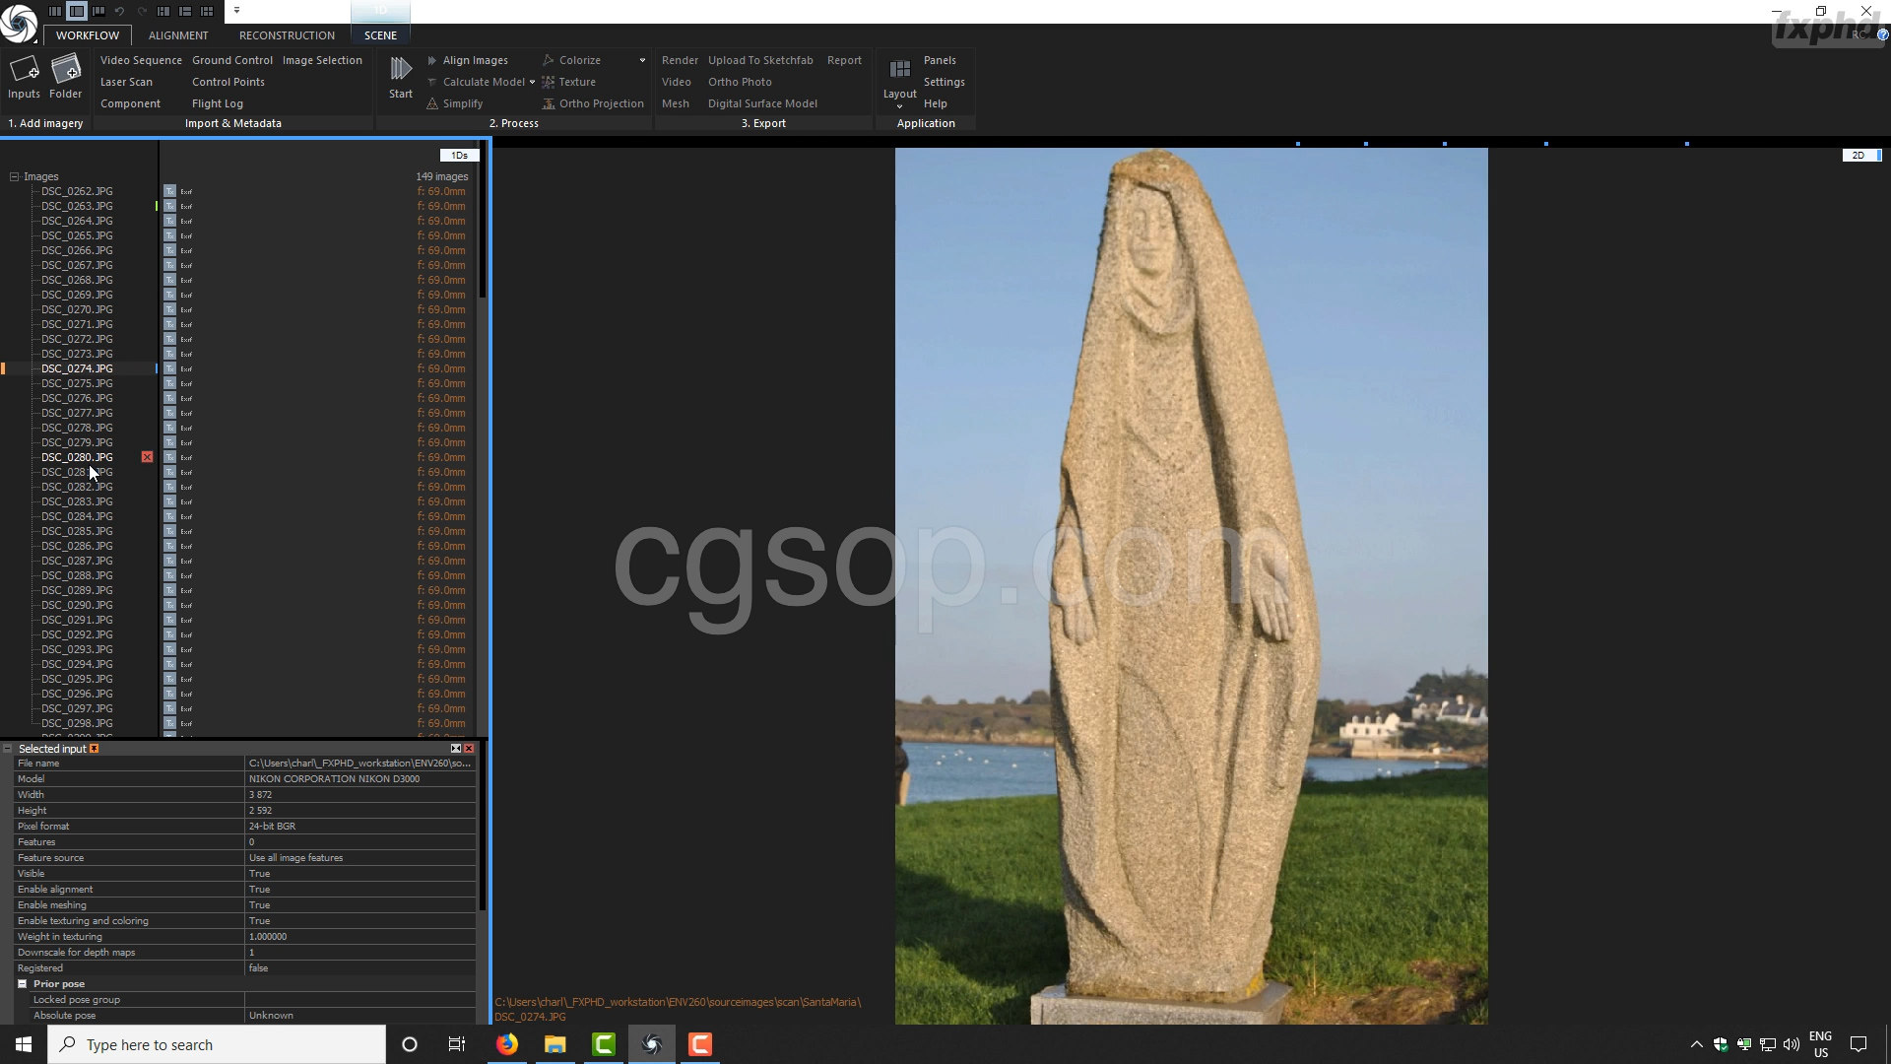This screenshot has width=1891, height=1064.
Task: Collapse the Images tree node
Action: (x=14, y=177)
